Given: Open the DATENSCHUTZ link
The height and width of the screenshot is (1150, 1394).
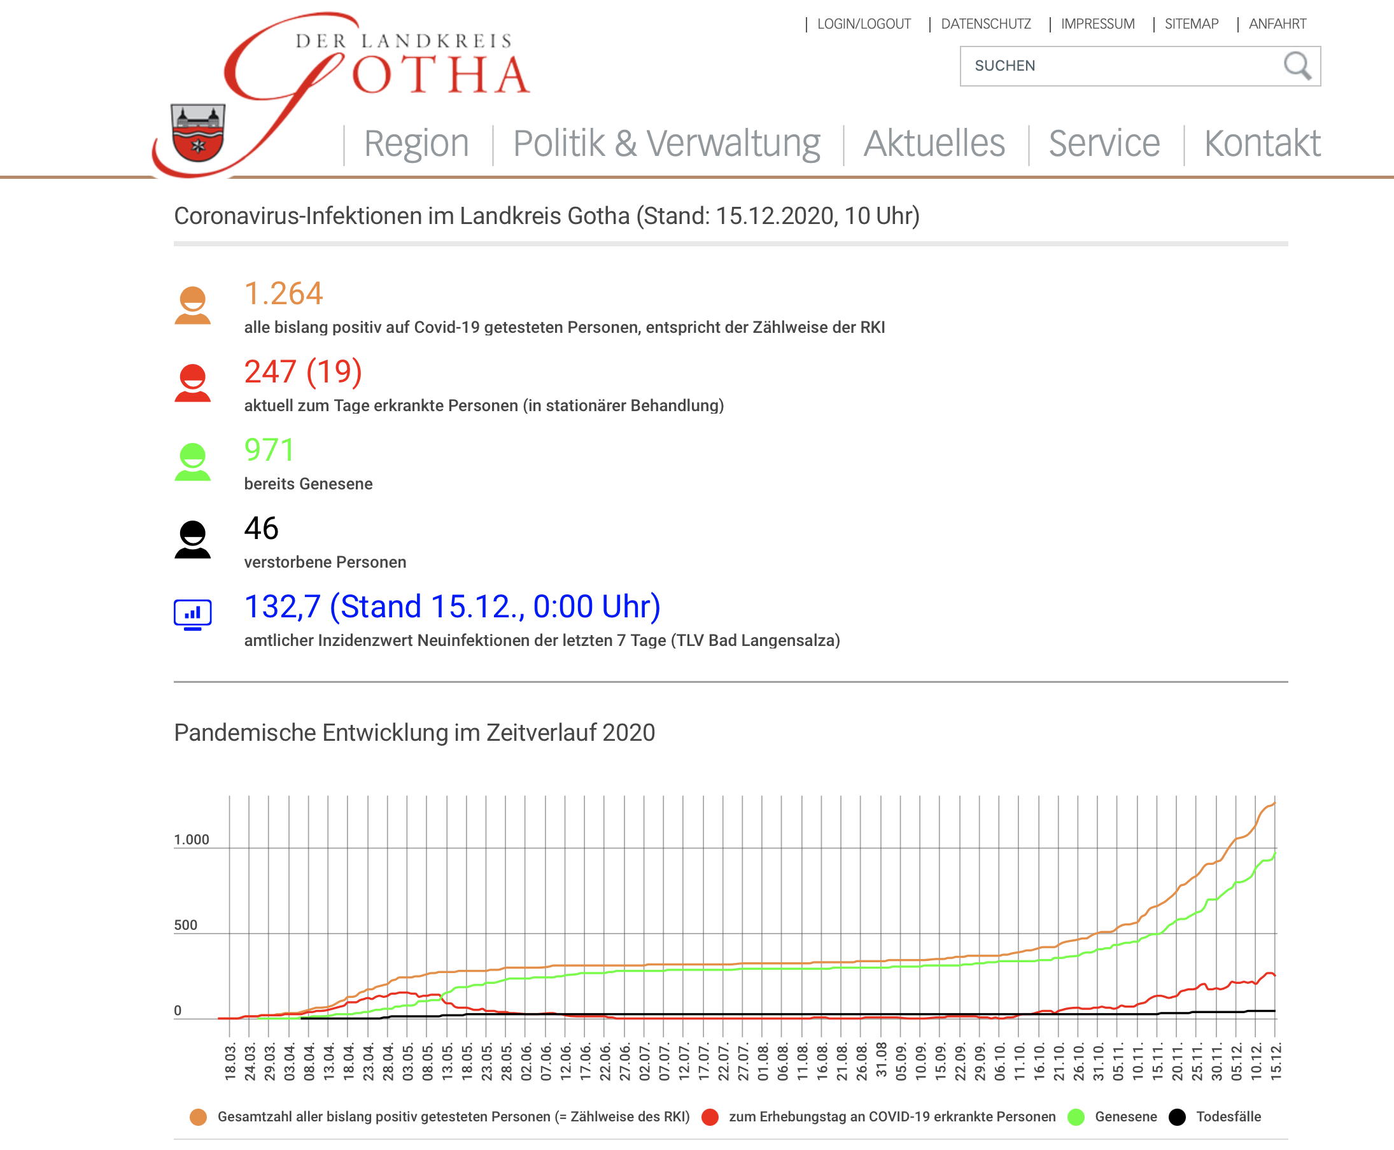Looking at the screenshot, I should 986,24.
